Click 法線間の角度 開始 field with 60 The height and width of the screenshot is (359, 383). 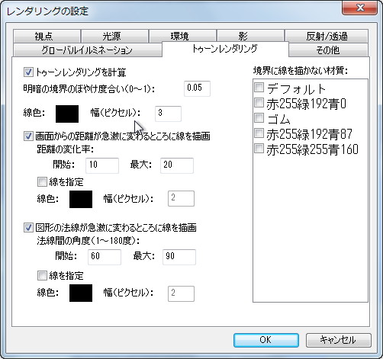105,257
